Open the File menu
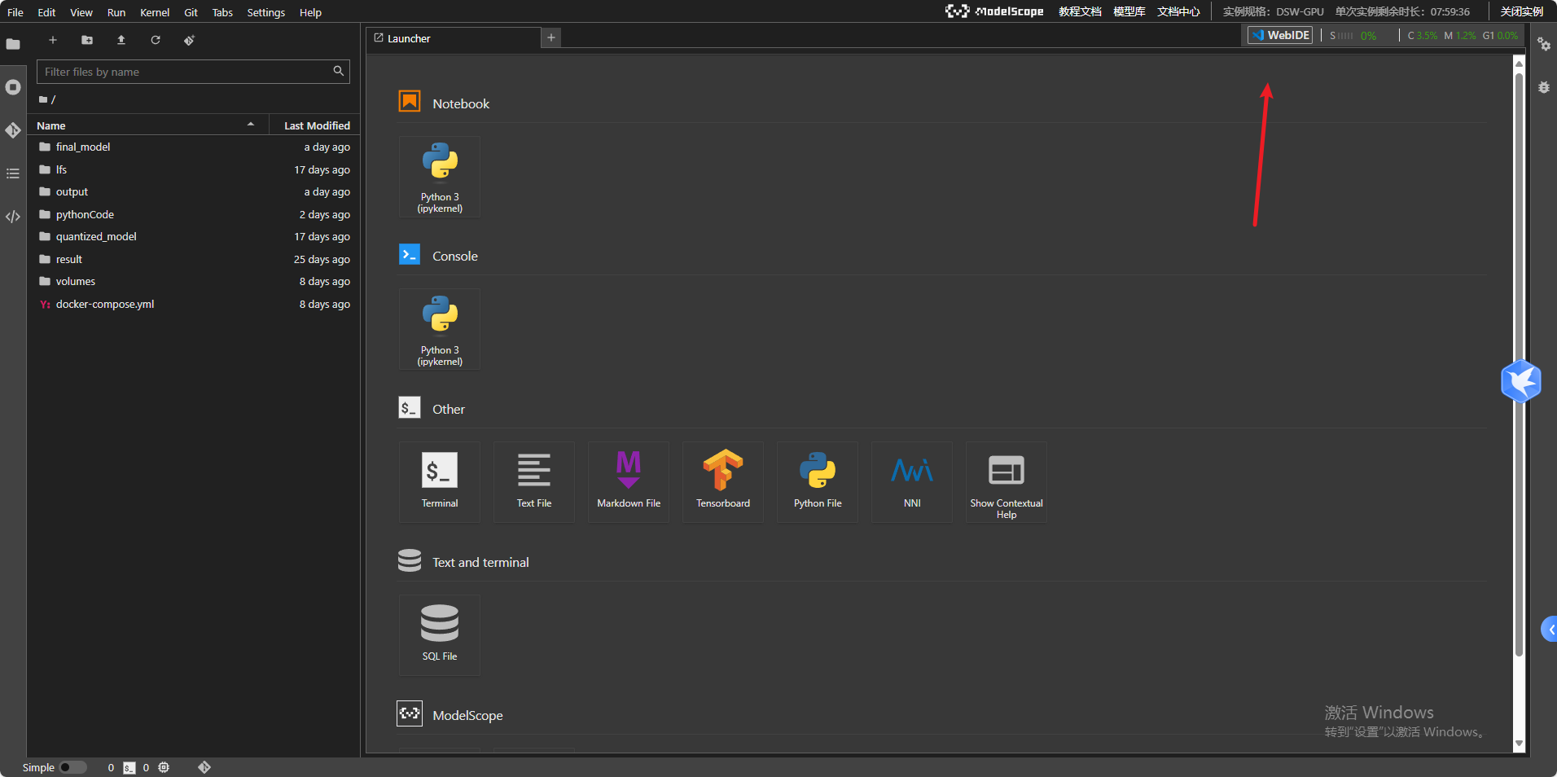The height and width of the screenshot is (777, 1557). click(15, 12)
